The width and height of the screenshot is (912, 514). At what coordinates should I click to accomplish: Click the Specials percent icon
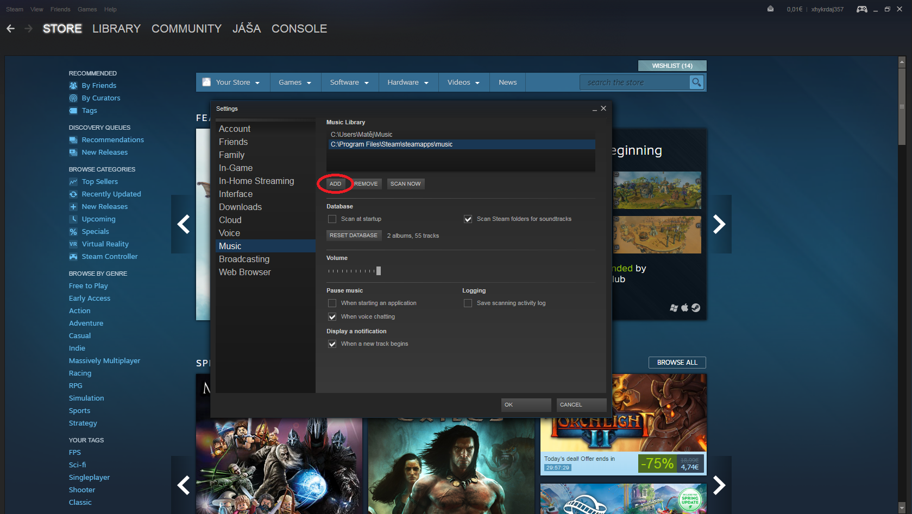73,232
